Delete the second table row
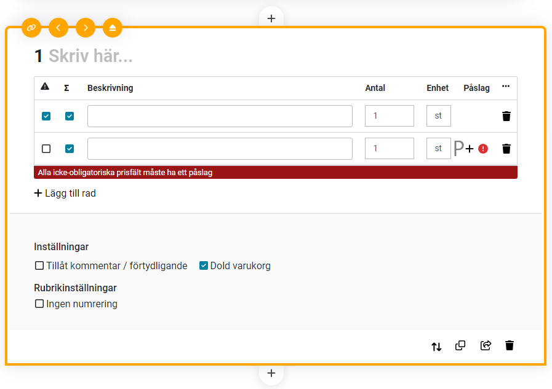The height and width of the screenshot is (389, 552). pos(506,149)
